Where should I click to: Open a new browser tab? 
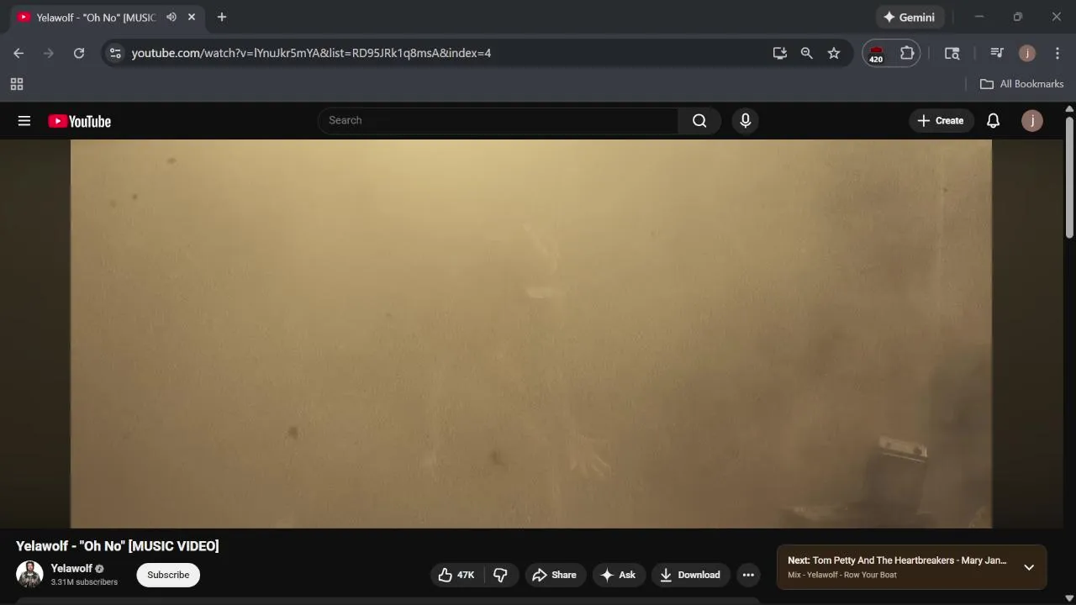click(222, 17)
